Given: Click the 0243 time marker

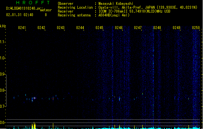Looking at the screenshot, I should pyautogui.click(x=61, y=27).
